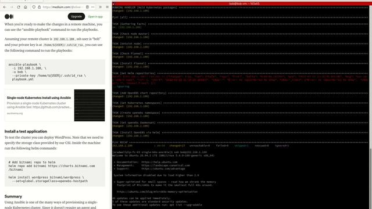This screenshot has width=372, height=209.
Task: Click the '--private-key' line in the code block
Action: click(49, 75)
